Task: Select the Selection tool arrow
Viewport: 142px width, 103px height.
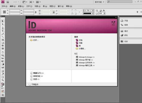Action: click(3, 21)
